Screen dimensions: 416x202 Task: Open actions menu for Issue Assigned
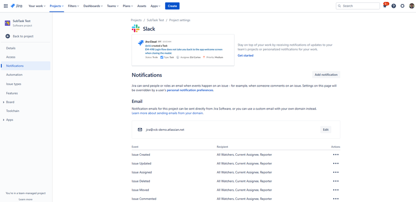click(x=336, y=172)
